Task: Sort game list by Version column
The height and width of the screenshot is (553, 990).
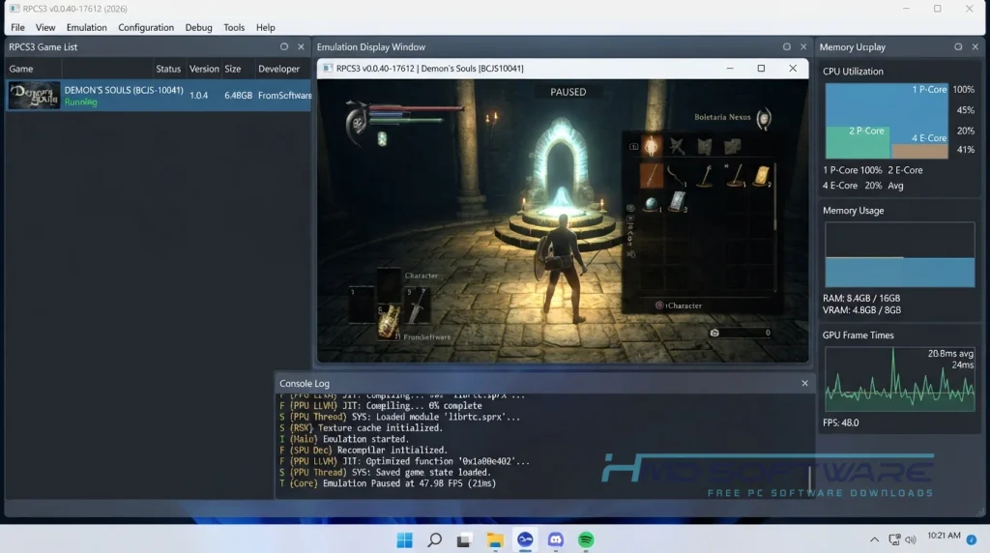Action: [204, 69]
